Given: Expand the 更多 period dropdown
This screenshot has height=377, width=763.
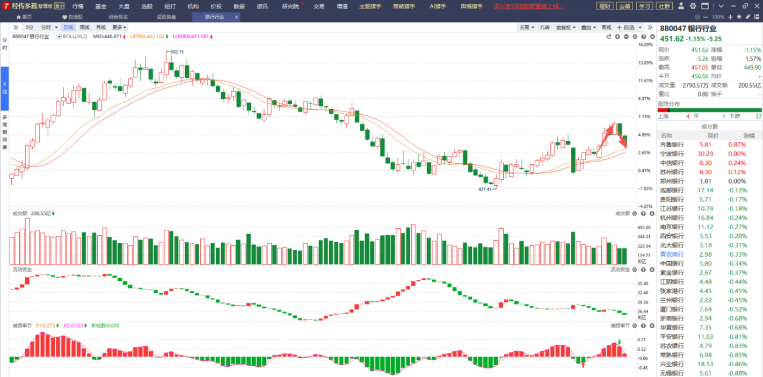Looking at the screenshot, I should click(119, 27).
